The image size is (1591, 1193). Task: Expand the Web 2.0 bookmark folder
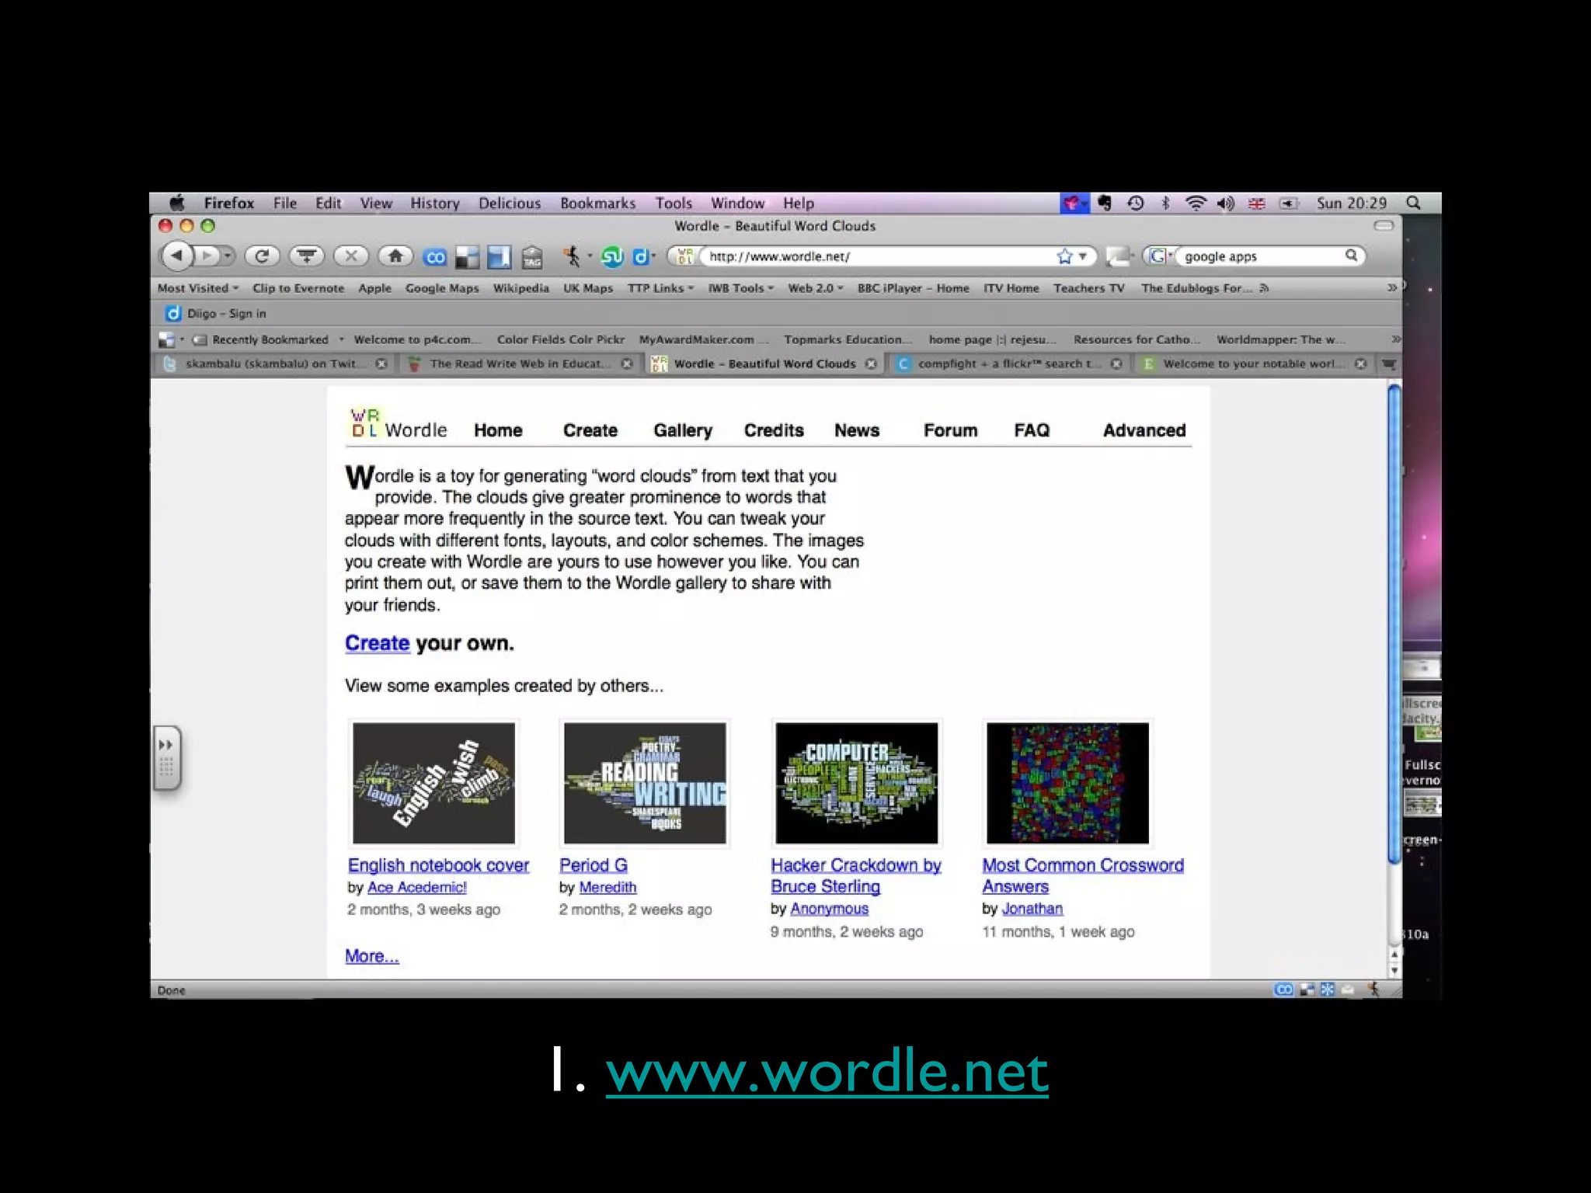pyautogui.click(x=815, y=288)
